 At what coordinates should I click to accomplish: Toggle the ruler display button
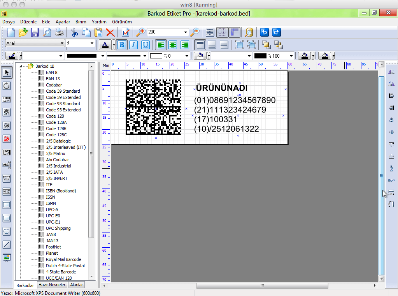(x=235, y=32)
